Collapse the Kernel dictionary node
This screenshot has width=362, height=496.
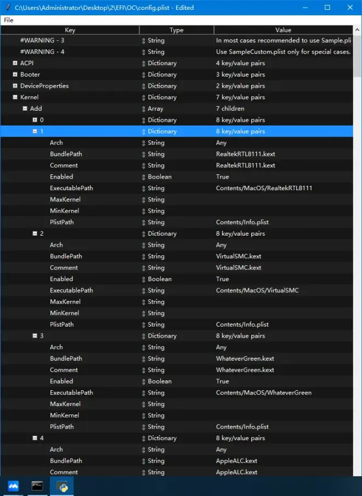pos(15,97)
